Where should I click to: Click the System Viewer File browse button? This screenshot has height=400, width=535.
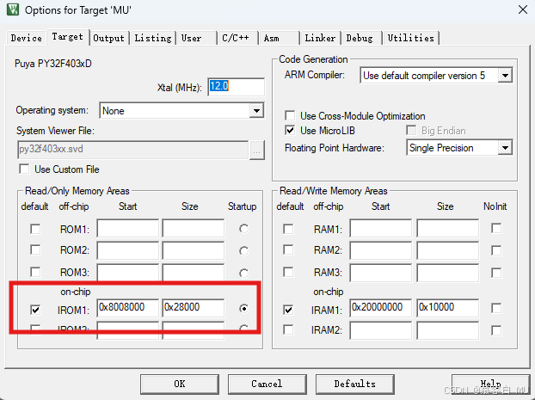click(257, 150)
